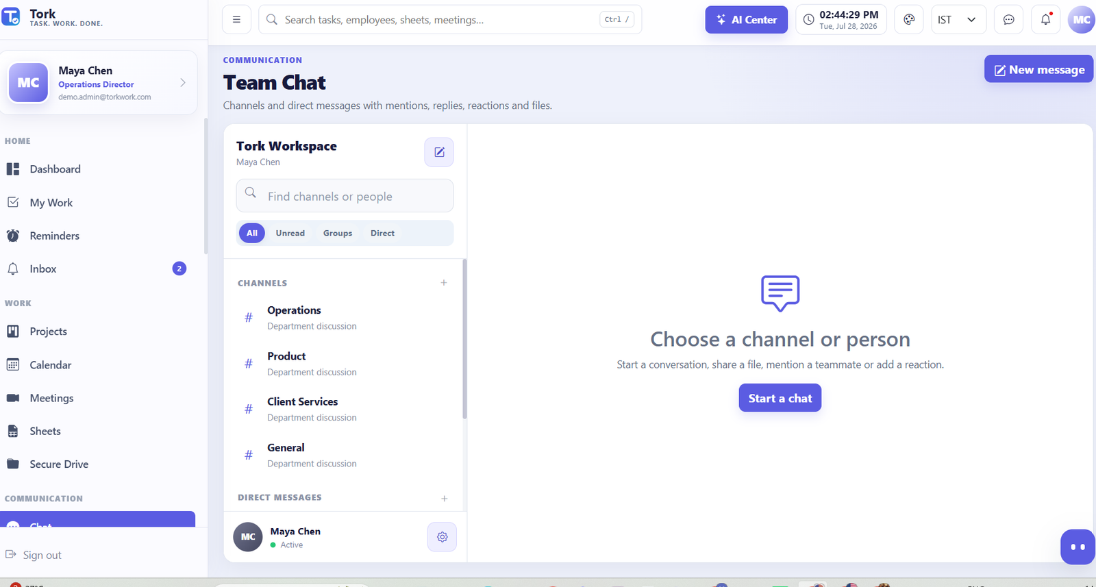The height and width of the screenshot is (587, 1096).
Task: Open the Client Services channel
Action: [x=343, y=409]
